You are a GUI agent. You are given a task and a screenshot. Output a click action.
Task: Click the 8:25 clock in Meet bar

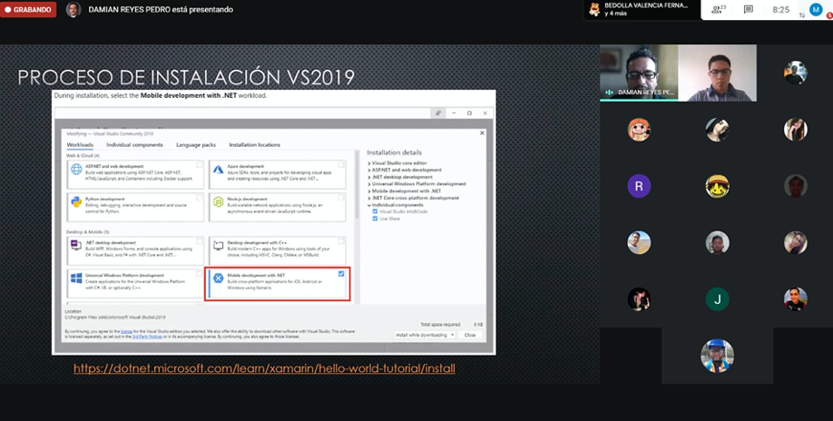(781, 10)
